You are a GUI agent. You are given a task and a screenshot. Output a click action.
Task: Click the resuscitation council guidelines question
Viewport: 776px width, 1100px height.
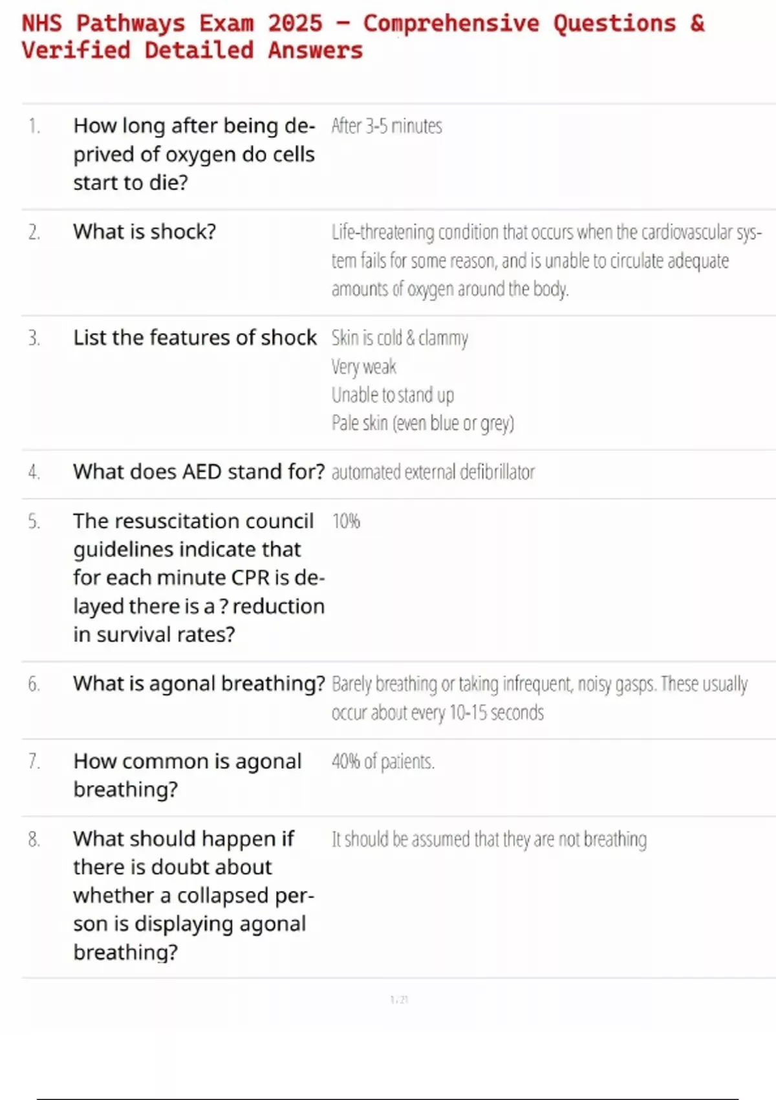(199, 577)
